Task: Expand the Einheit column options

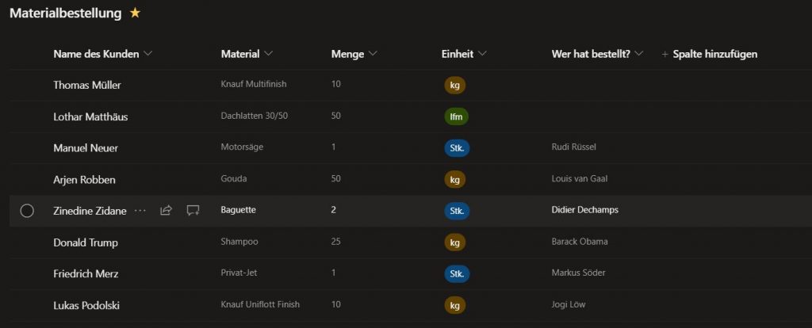Action: (483, 55)
